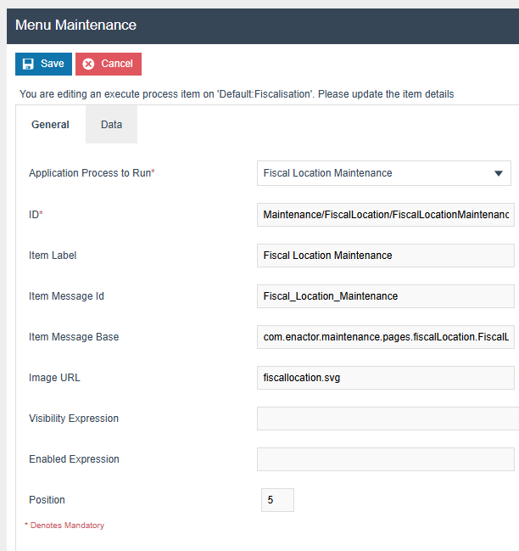Click the empty Enabled Expression field
This screenshot has width=519, height=551.
point(385,459)
